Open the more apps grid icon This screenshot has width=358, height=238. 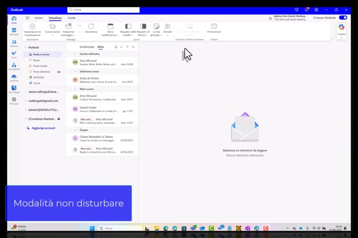click(14, 100)
